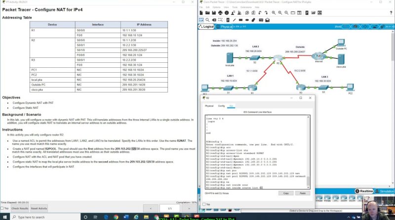Image resolution: width=395 pixels, height=220 pixels.
Task: Choose the Draw Ellipse tool
Action: [247, 20]
